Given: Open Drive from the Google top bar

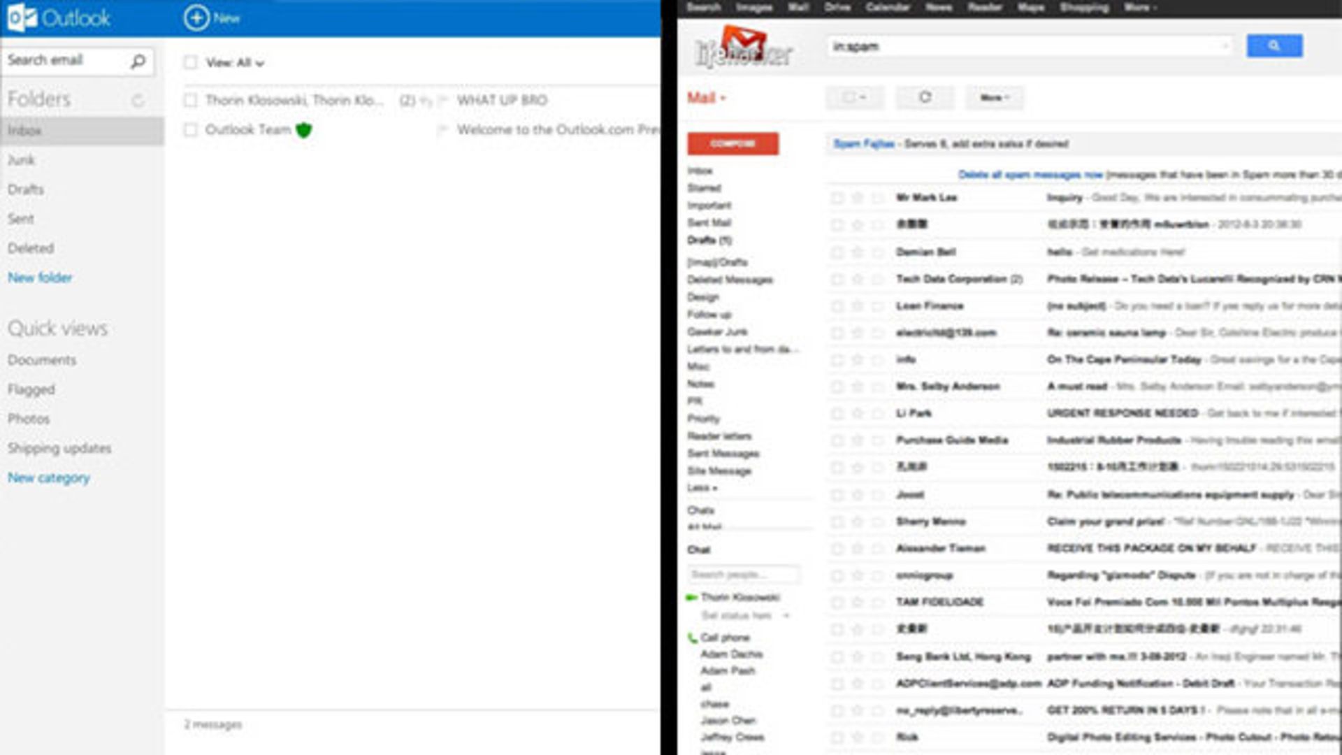Looking at the screenshot, I should [838, 7].
